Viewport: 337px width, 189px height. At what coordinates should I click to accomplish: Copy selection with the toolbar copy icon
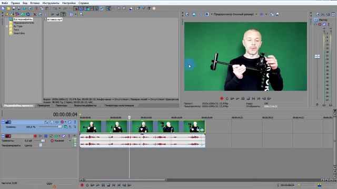coord(42,8)
